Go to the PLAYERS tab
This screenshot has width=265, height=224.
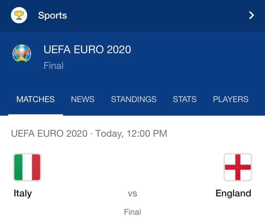pos(231,99)
